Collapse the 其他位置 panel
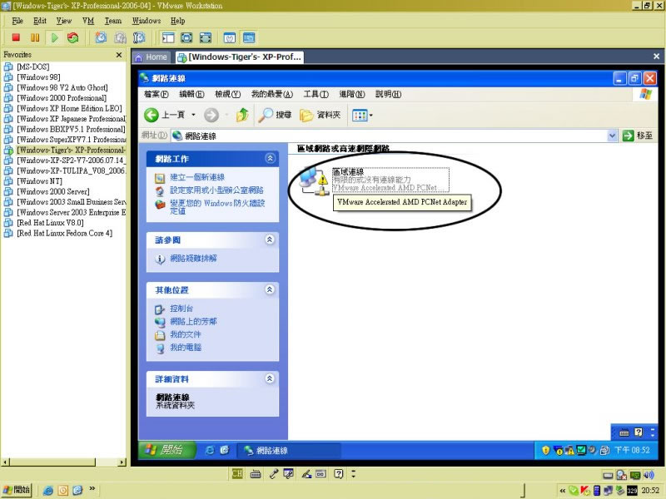The height and width of the screenshot is (499, 666). coord(270,289)
